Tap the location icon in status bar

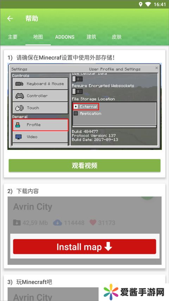pos(140,4)
